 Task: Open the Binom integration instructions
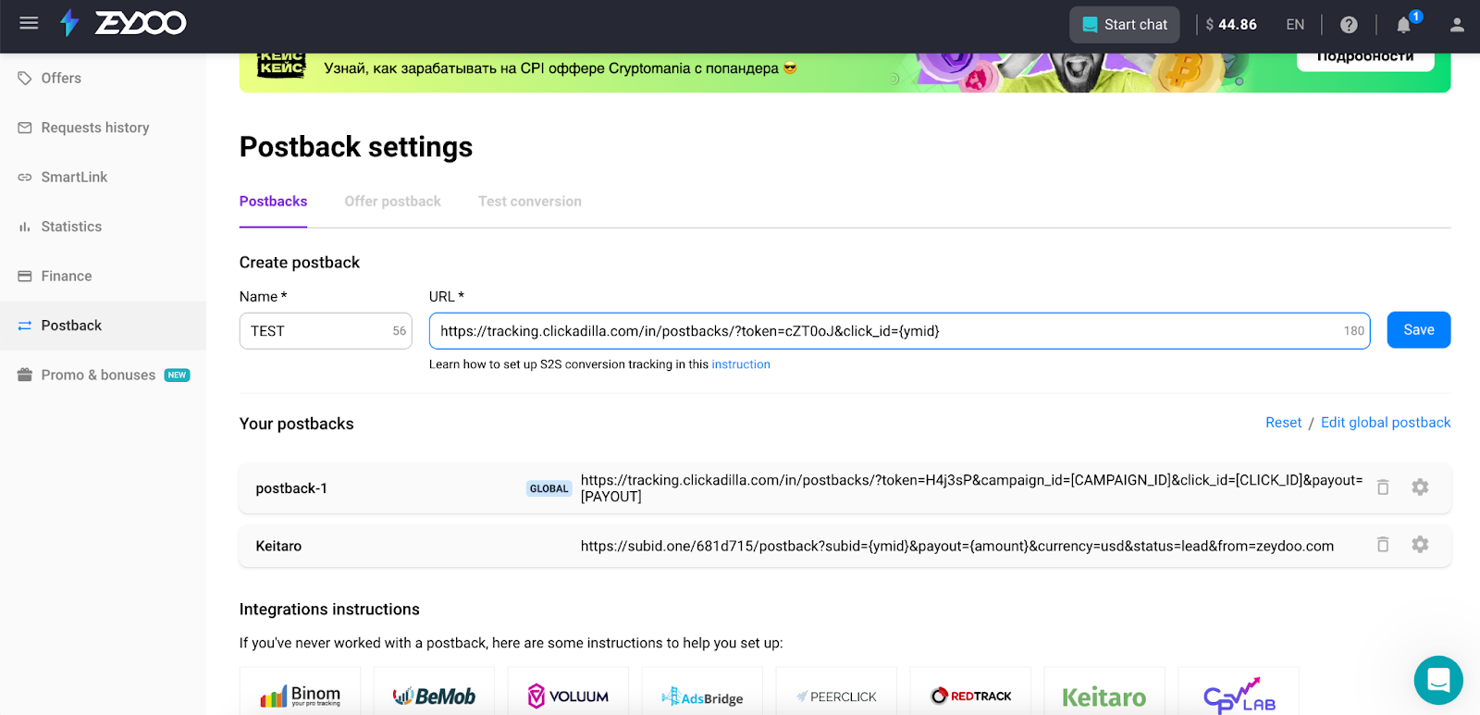click(300, 695)
